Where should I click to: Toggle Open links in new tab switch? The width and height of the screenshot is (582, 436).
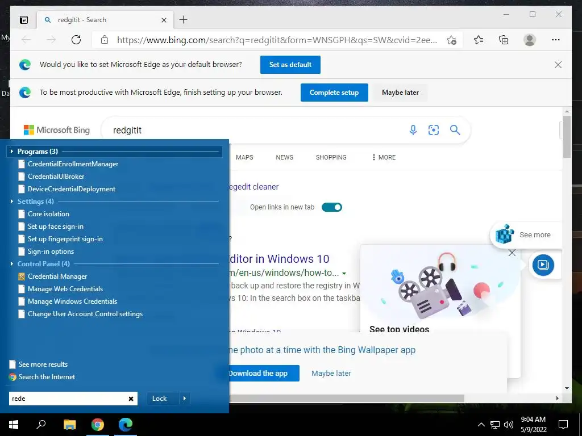pos(332,207)
